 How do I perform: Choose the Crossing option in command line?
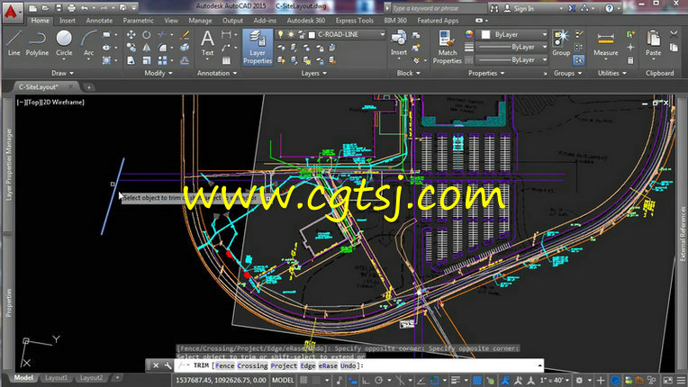[x=252, y=365]
